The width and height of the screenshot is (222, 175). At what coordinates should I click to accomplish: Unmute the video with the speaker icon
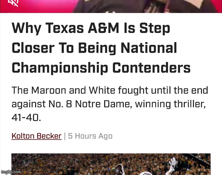pos(14,3)
